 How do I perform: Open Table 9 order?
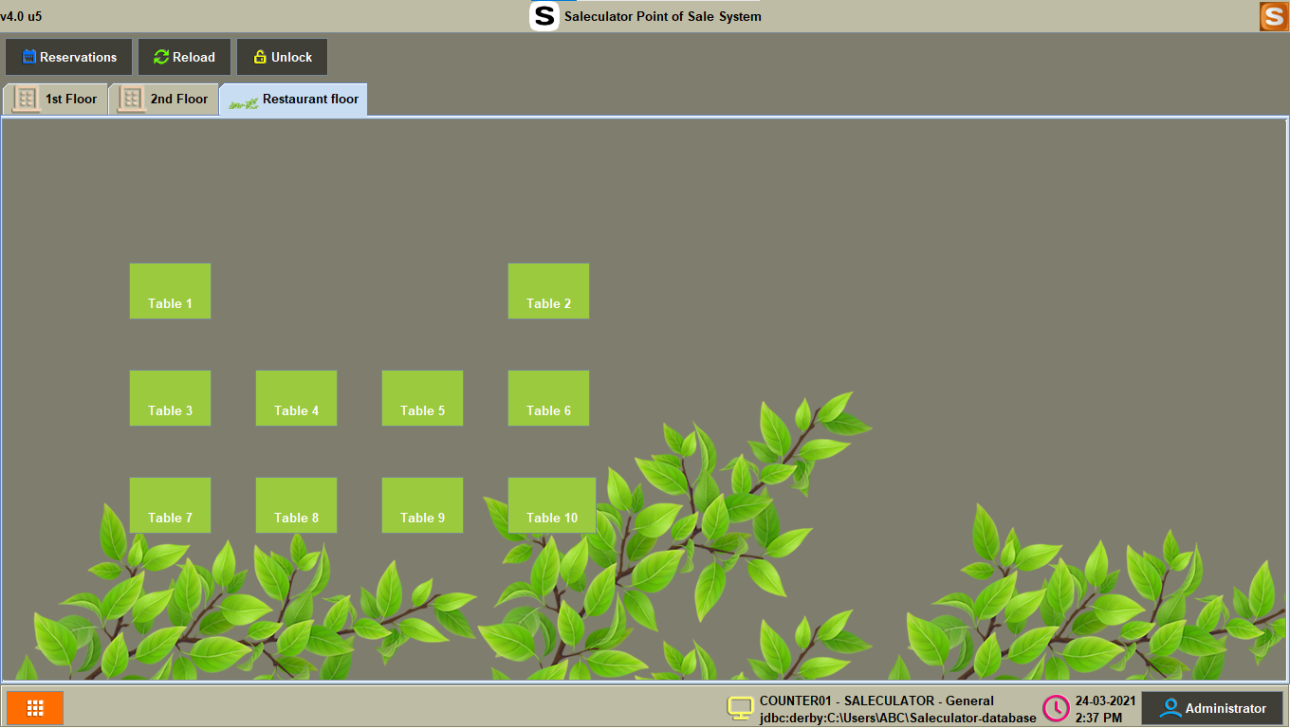422,505
